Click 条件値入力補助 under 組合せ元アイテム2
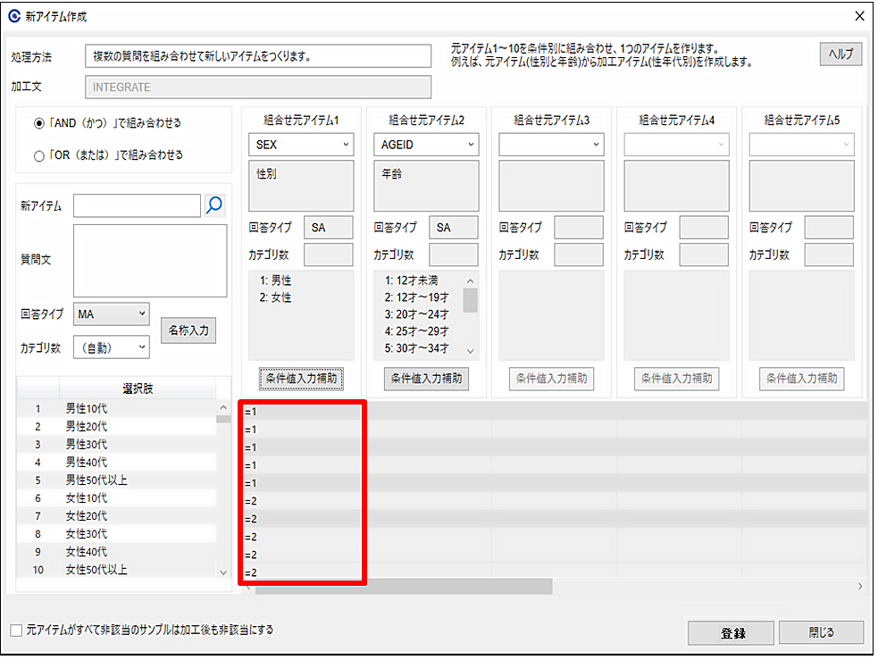This screenshot has width=878, height=660. tap(426, 378)
